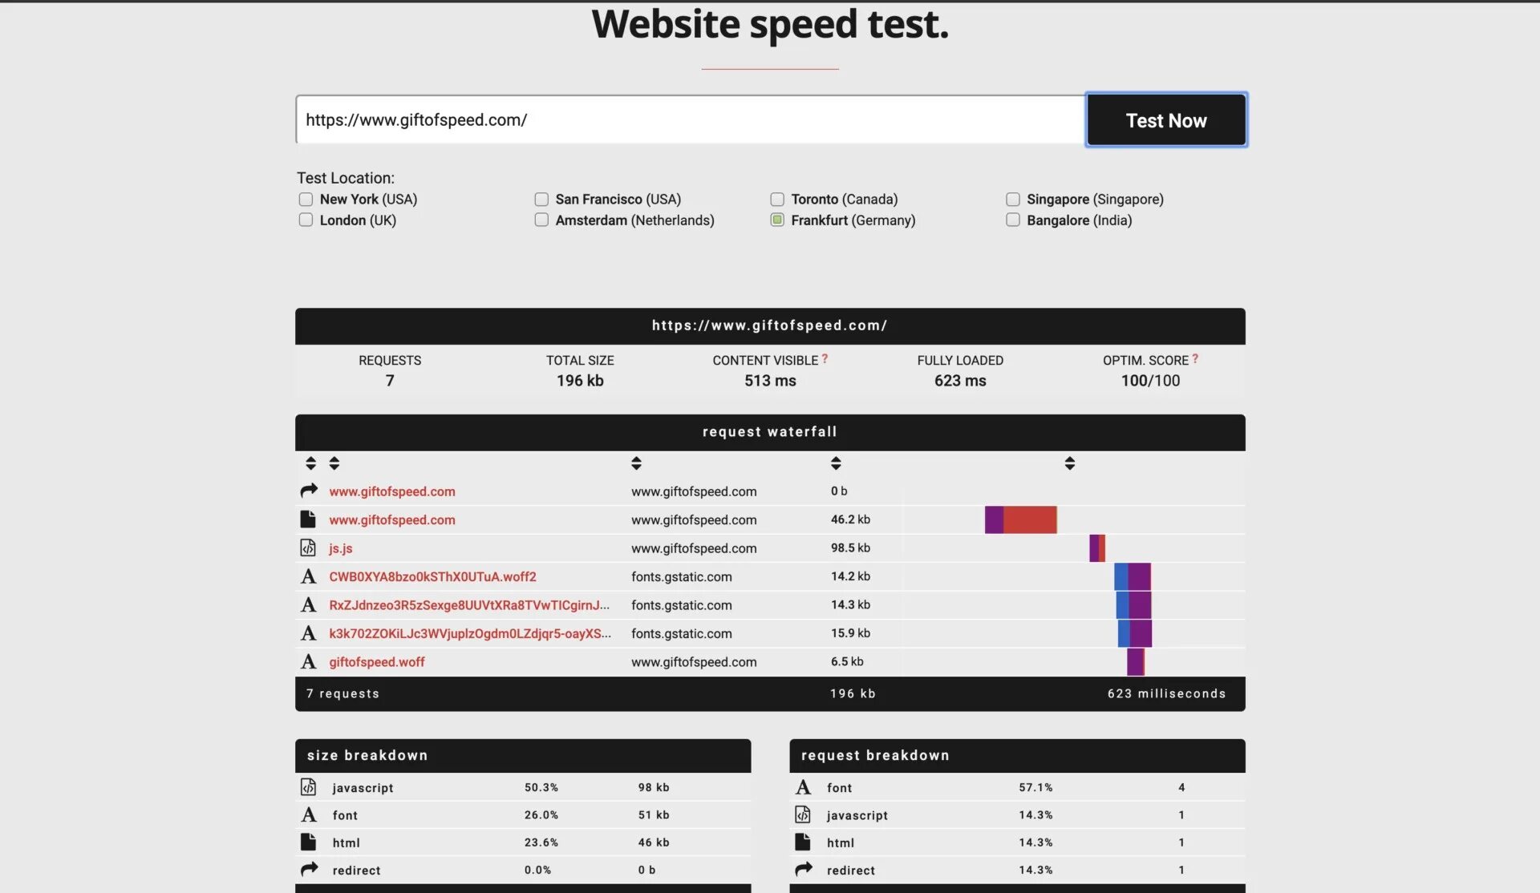Tick the Amsterdam (Netherlands) checkbox
The width and height of the screenshot is (1540, 893).
tap(541, 220)
